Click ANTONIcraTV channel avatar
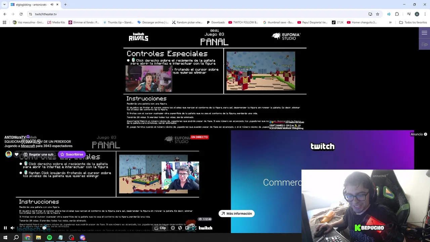 click(x=8, y=154)
